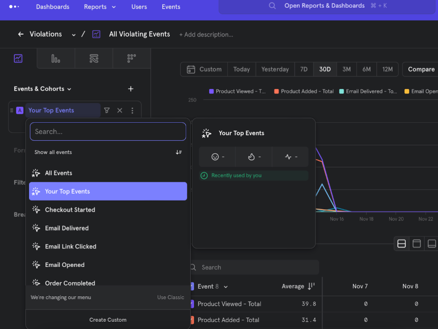The image size is (438, 329).
Task: Open the three-dot menu for Your Top Events
Action: click(132, 110)
